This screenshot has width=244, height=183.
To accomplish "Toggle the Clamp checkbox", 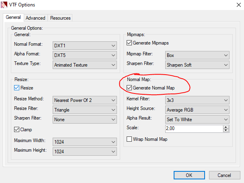I will click(x=17, y=130).
